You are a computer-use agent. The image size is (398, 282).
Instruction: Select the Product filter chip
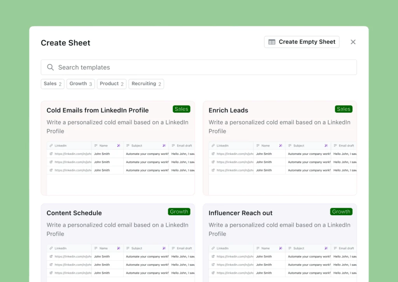click(x=112, y=84)
